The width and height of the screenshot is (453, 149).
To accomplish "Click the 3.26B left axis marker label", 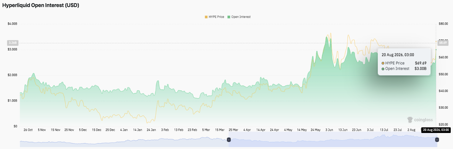I will coord(13,43).
